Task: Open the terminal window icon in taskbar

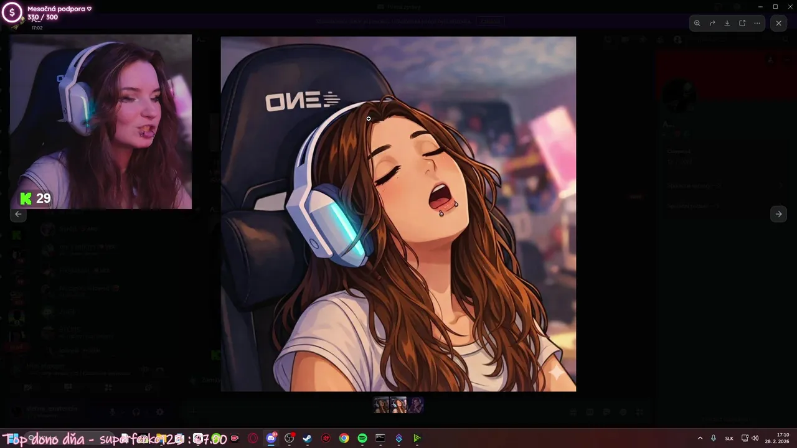Action: tap(380, 438)
